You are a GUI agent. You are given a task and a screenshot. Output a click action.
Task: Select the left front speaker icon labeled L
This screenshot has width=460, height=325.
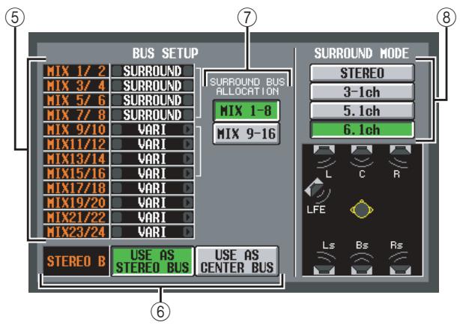click(324, 151)
